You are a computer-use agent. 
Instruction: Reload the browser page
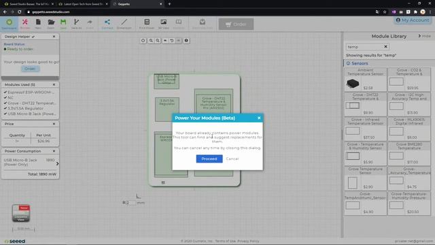tap(20, 12)
